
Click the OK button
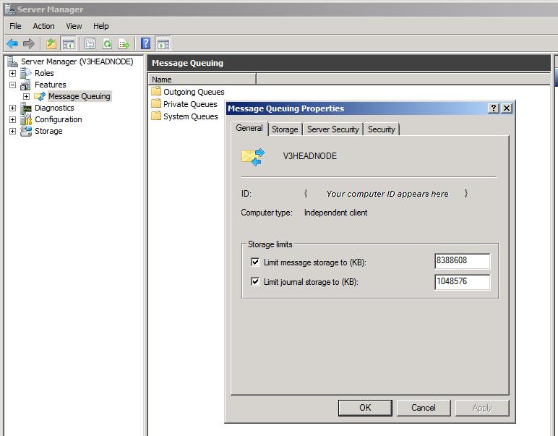click(x=365, y=408)
